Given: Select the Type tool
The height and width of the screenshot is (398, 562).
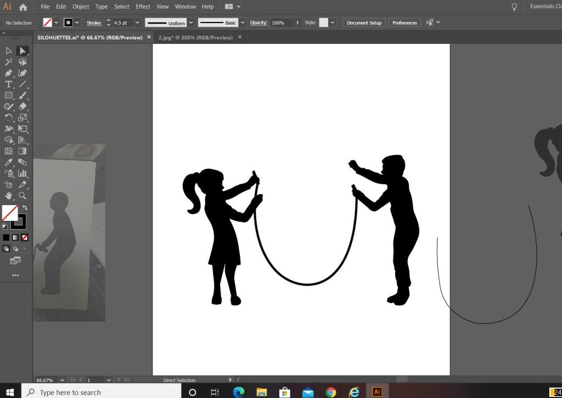Looking at the screenshot, I should [x=9, y=84].
